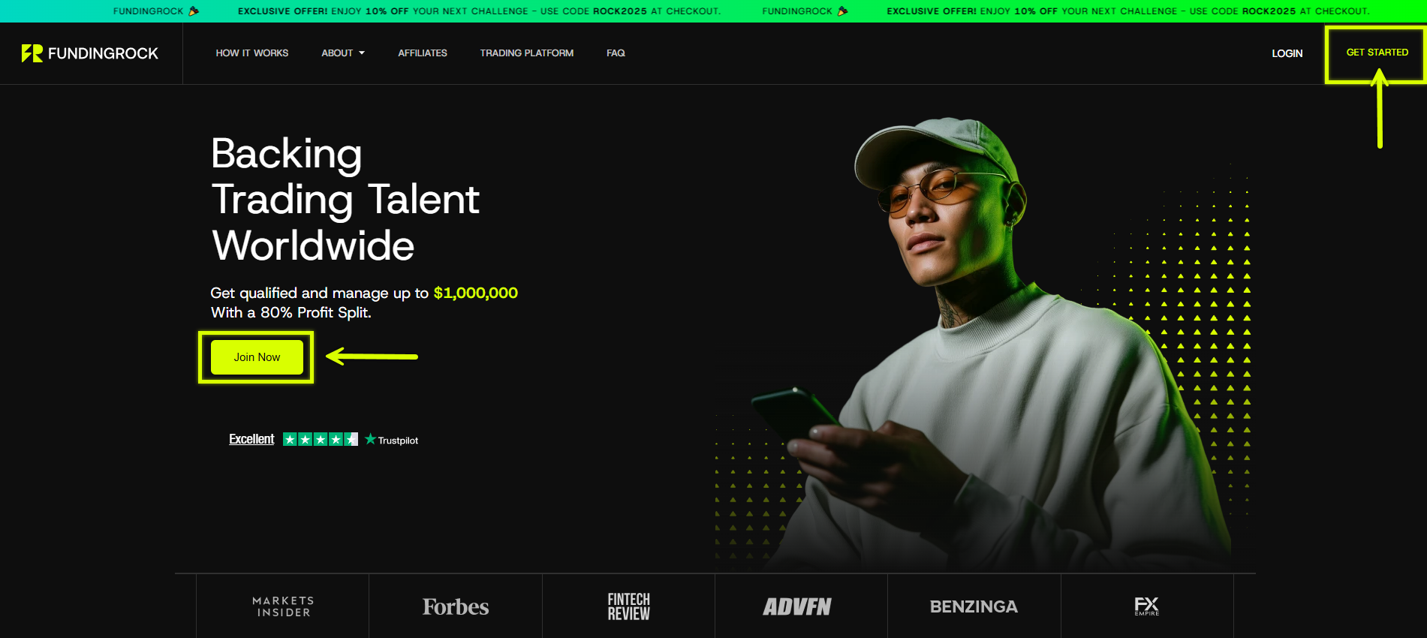Click the FUNDINGROCK wordmark in the header
Viewport: 1427px width, 638px height.
[x=103, y=53]
